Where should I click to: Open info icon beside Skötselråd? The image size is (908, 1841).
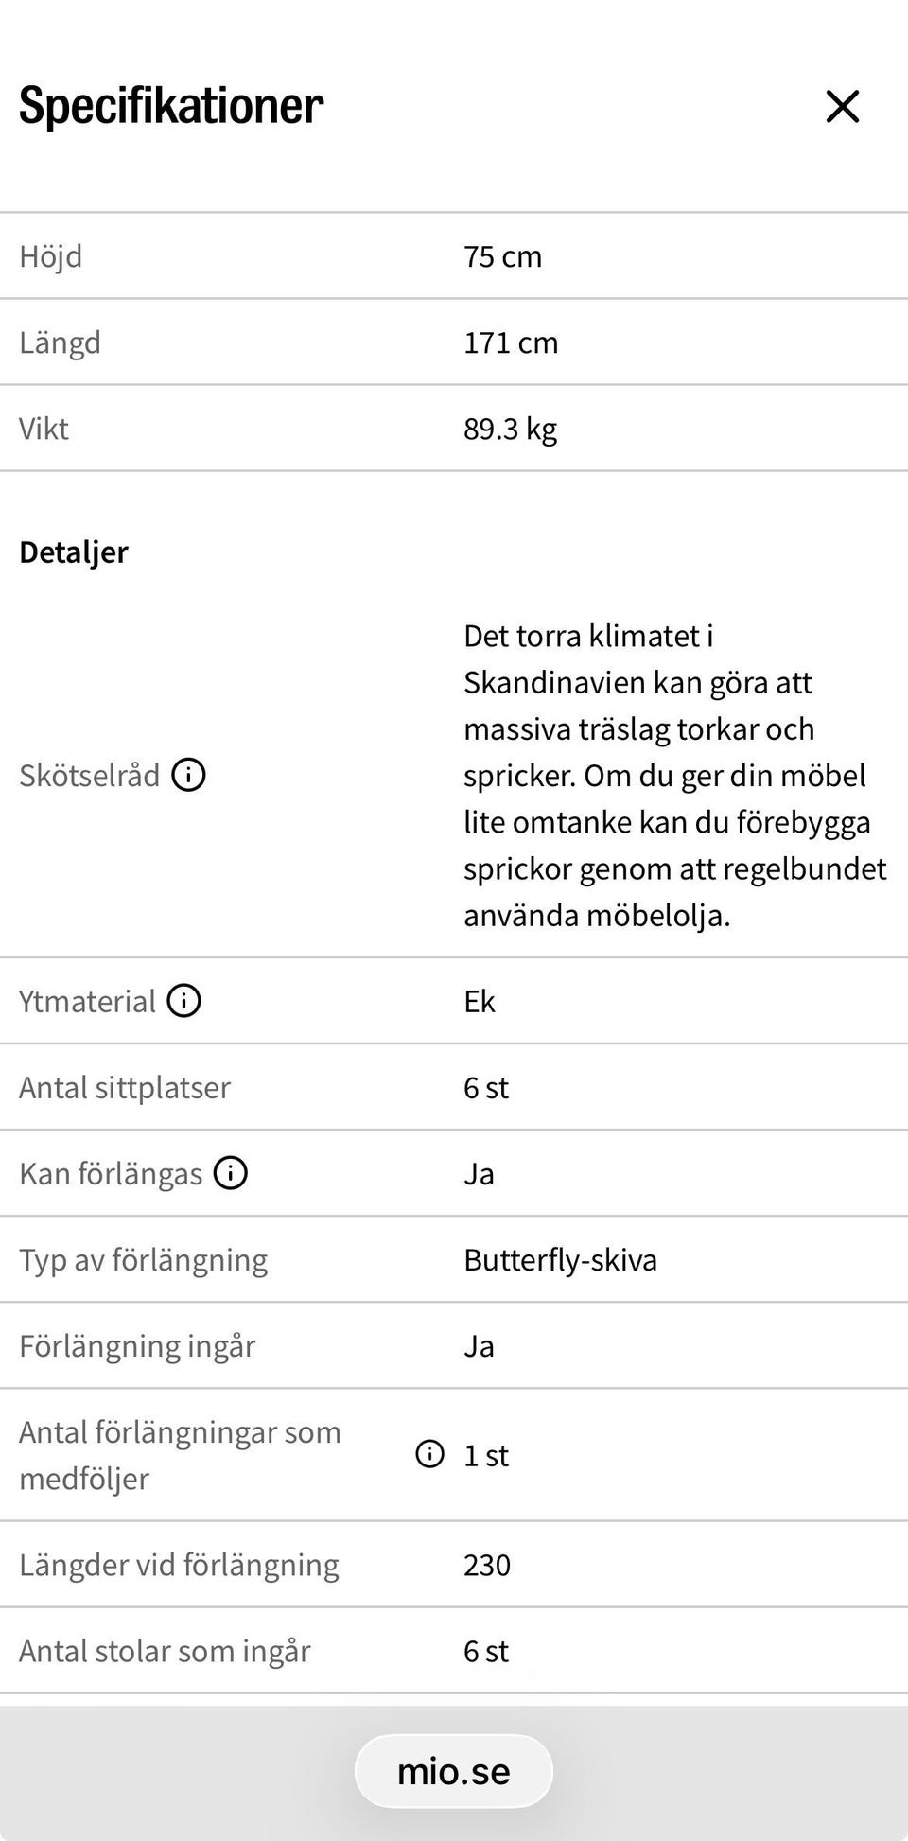click(188, 775)
